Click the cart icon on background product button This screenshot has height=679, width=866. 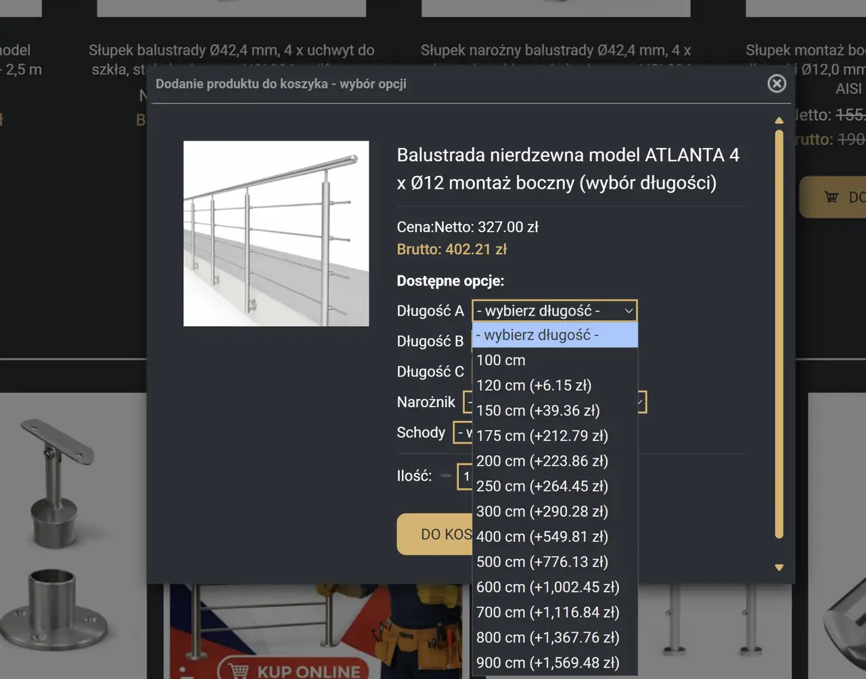(x=831, y=197)
